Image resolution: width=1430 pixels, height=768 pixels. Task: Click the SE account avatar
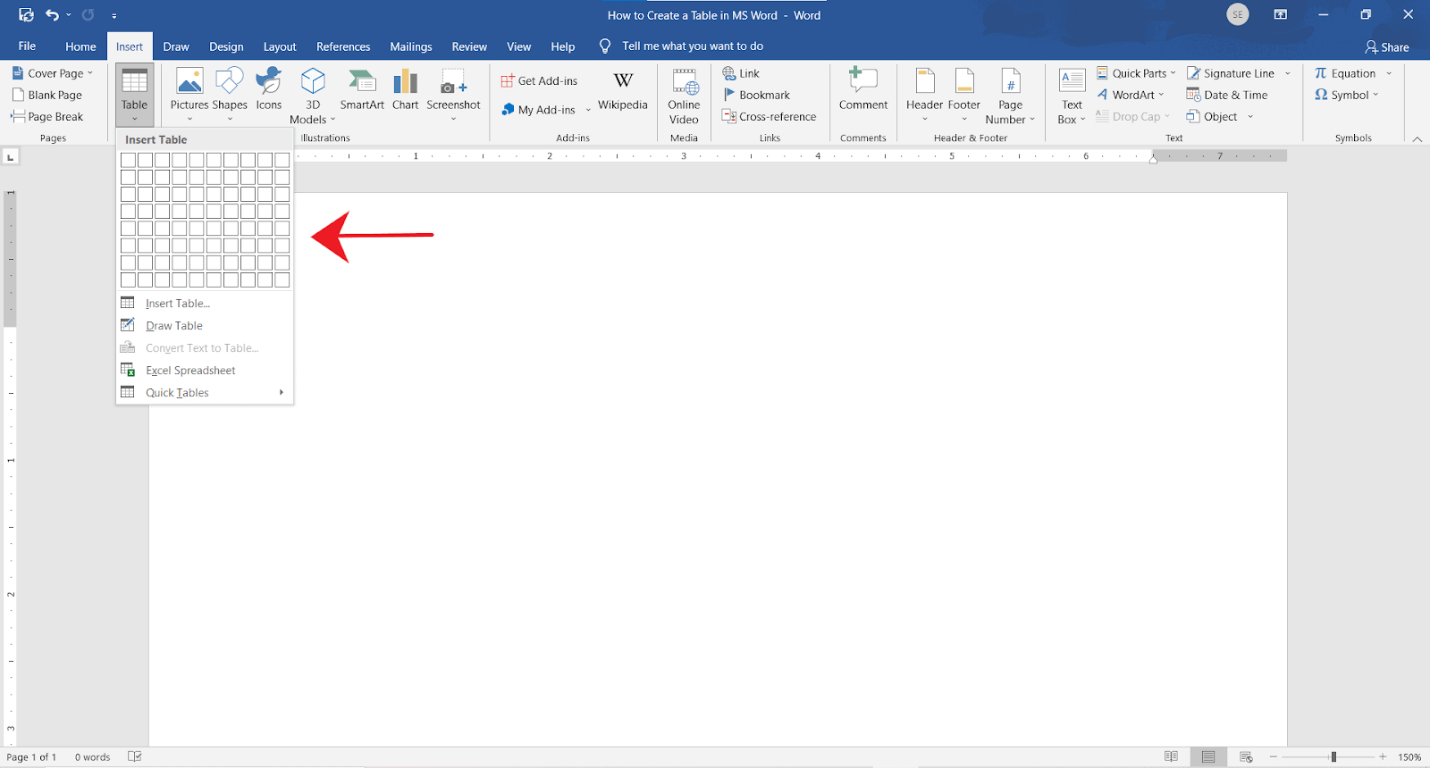1238,14
